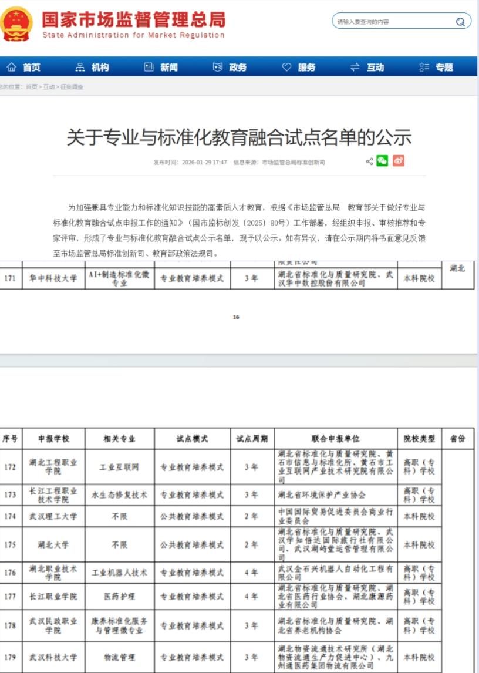The height and width of the screenshot is (673, 479).
Task: Share article via red Weibo icon
Action: (399, 161)
